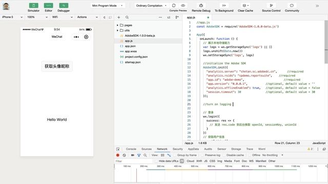Click the Compile refresh icon

pyautogui.click(x=174, y=6)
